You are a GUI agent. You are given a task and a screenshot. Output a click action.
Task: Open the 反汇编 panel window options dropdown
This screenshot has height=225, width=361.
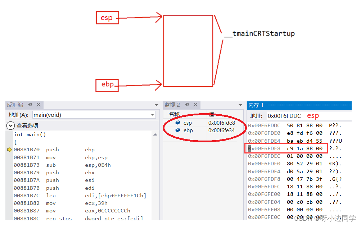click(x=157, y=105)
